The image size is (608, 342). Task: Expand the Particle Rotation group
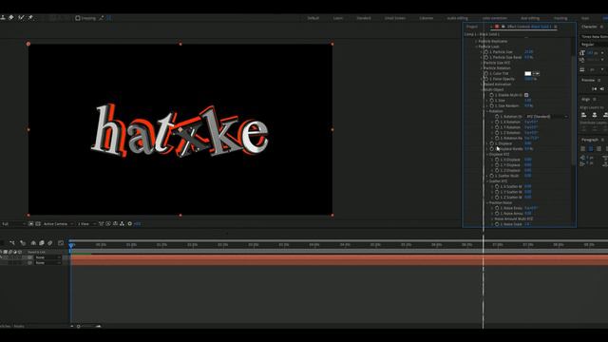tap(482, 67)
